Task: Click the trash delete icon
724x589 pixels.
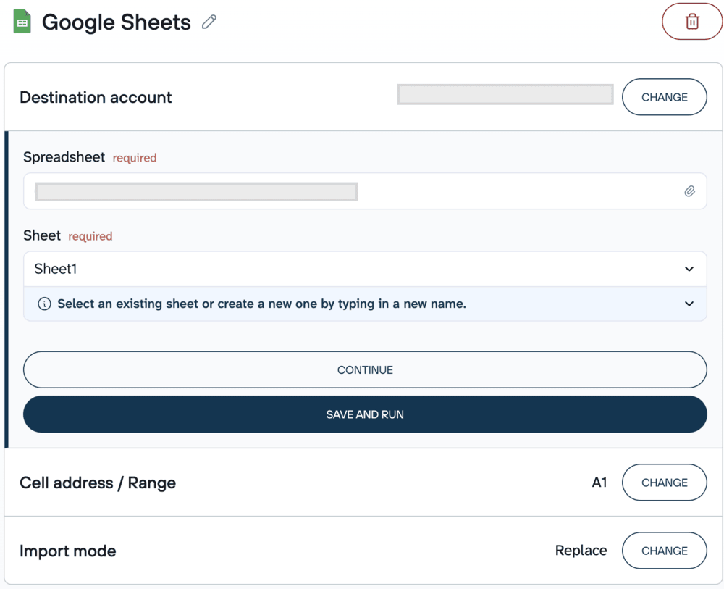Action: click(x=692, y=21)
